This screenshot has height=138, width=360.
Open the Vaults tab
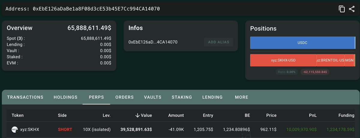click(153, 97)
